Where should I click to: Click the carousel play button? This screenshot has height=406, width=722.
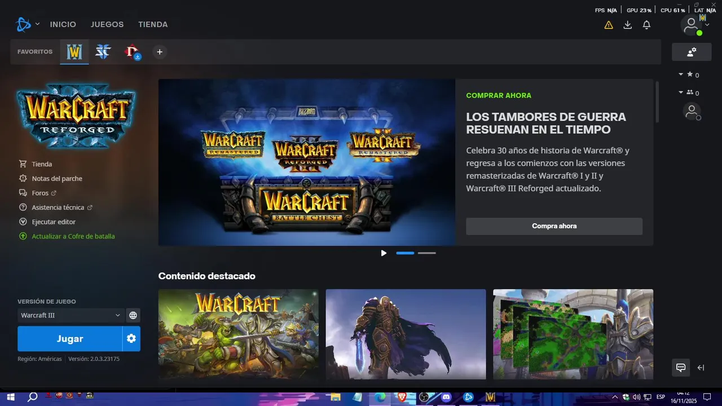[x=384, y=253]
